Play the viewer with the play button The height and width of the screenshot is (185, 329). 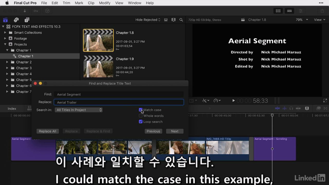click(x=233, y=101)
